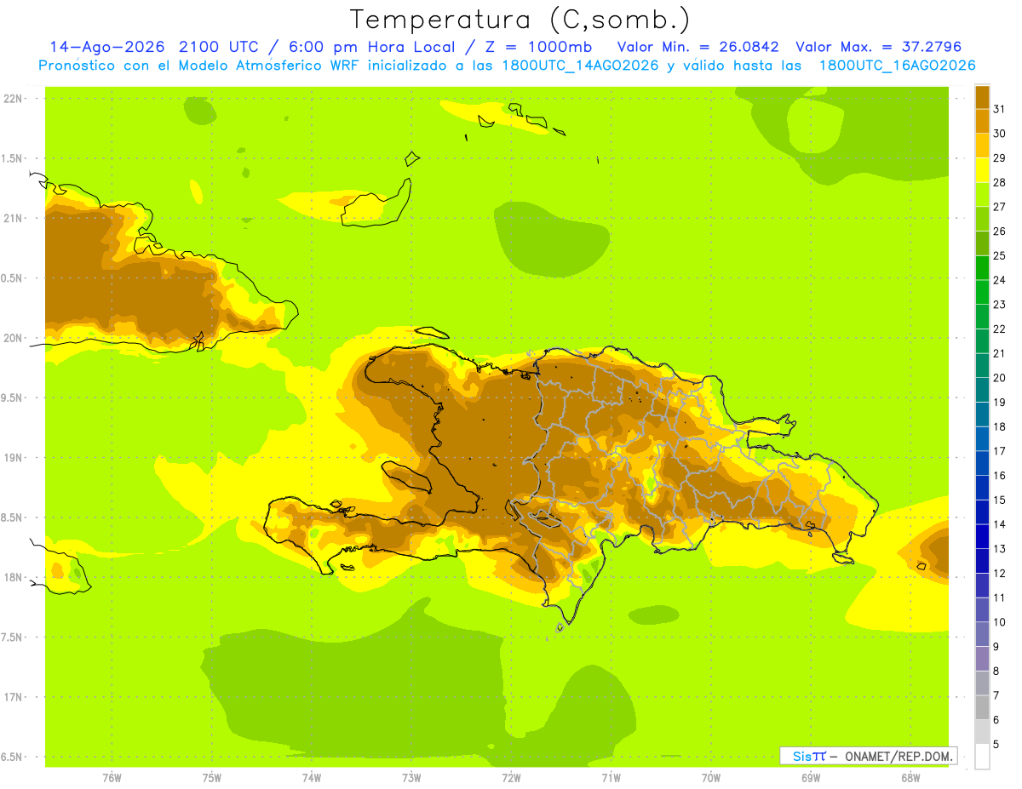
Task: Click the color bar label "22"
Action: (x=999, y=329)
